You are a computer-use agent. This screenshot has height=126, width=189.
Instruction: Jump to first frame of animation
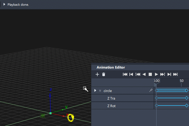click(125, 74)
